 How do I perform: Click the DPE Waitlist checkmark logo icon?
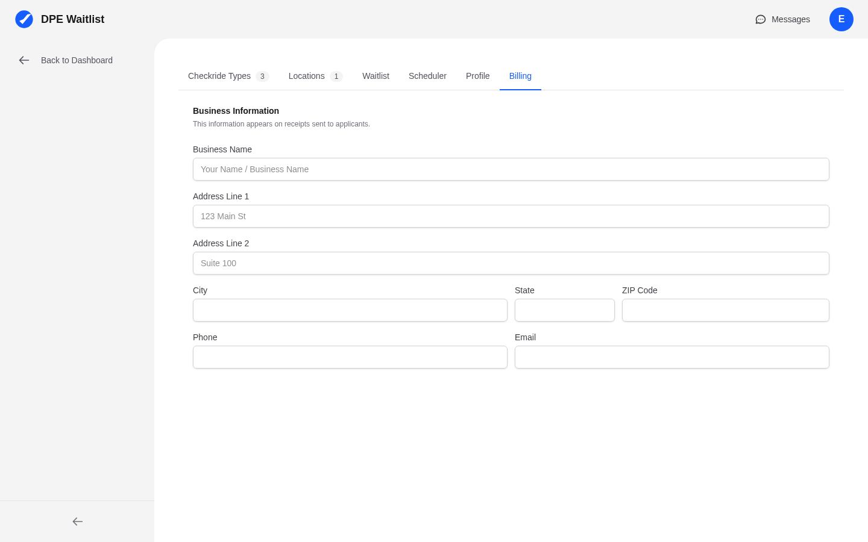tap(24, 19)
